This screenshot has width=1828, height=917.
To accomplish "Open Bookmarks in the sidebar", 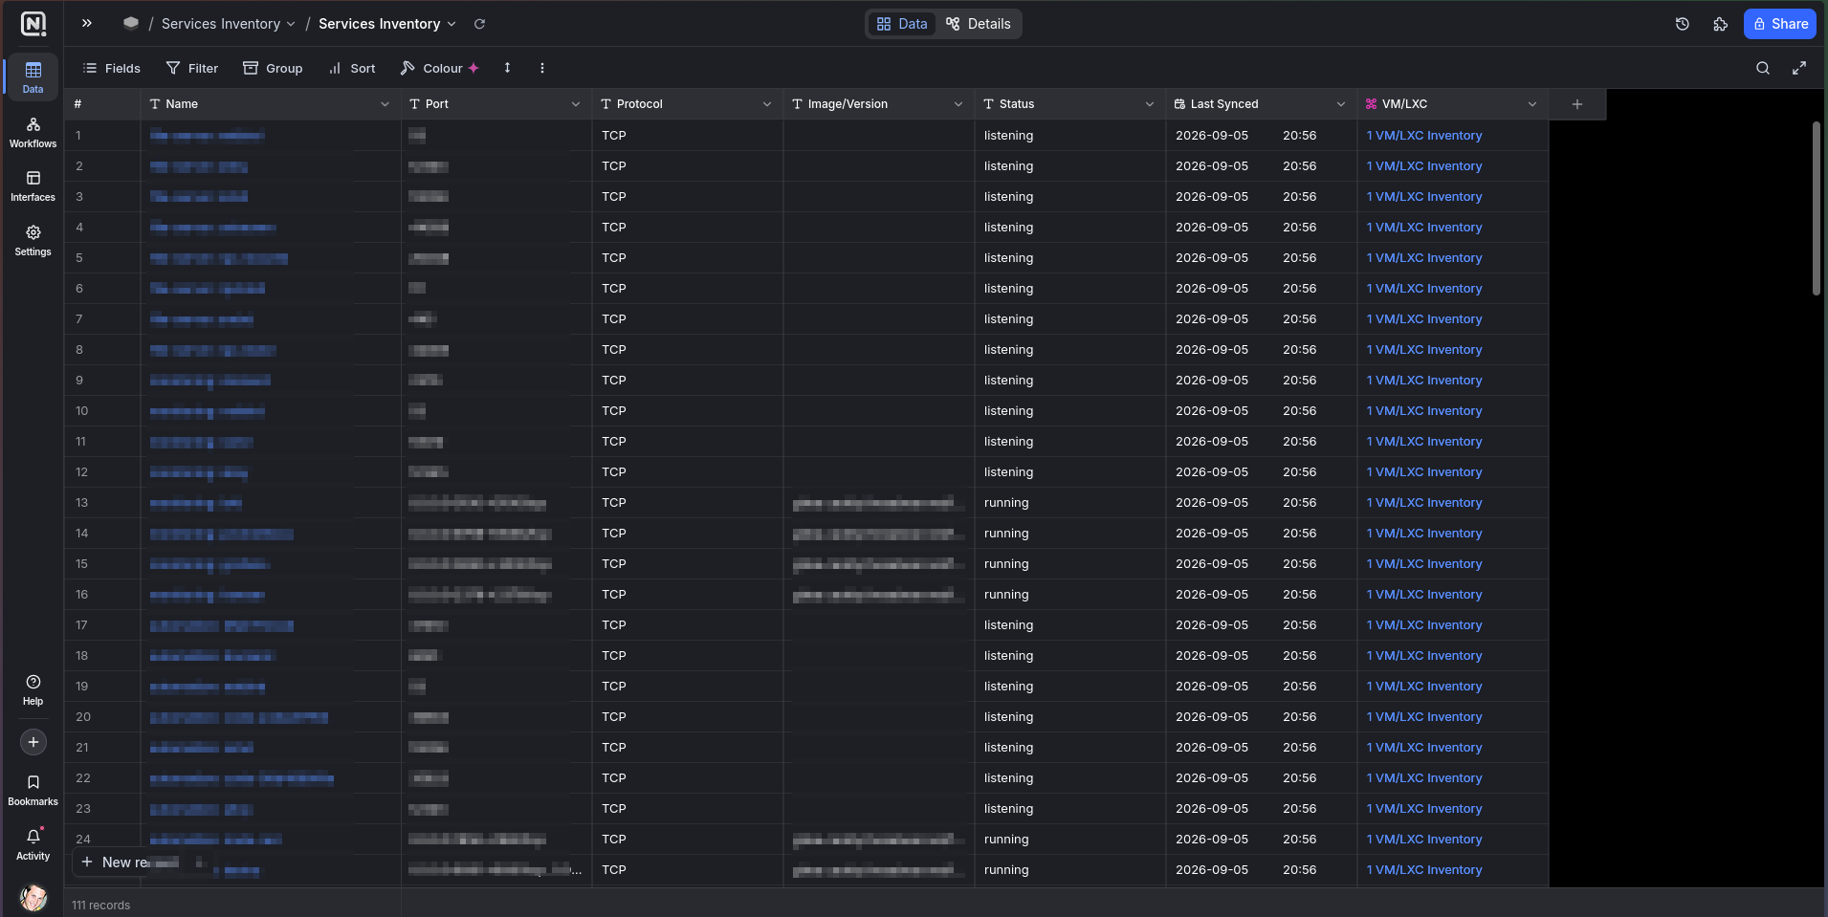I will [x=33, y=790].
